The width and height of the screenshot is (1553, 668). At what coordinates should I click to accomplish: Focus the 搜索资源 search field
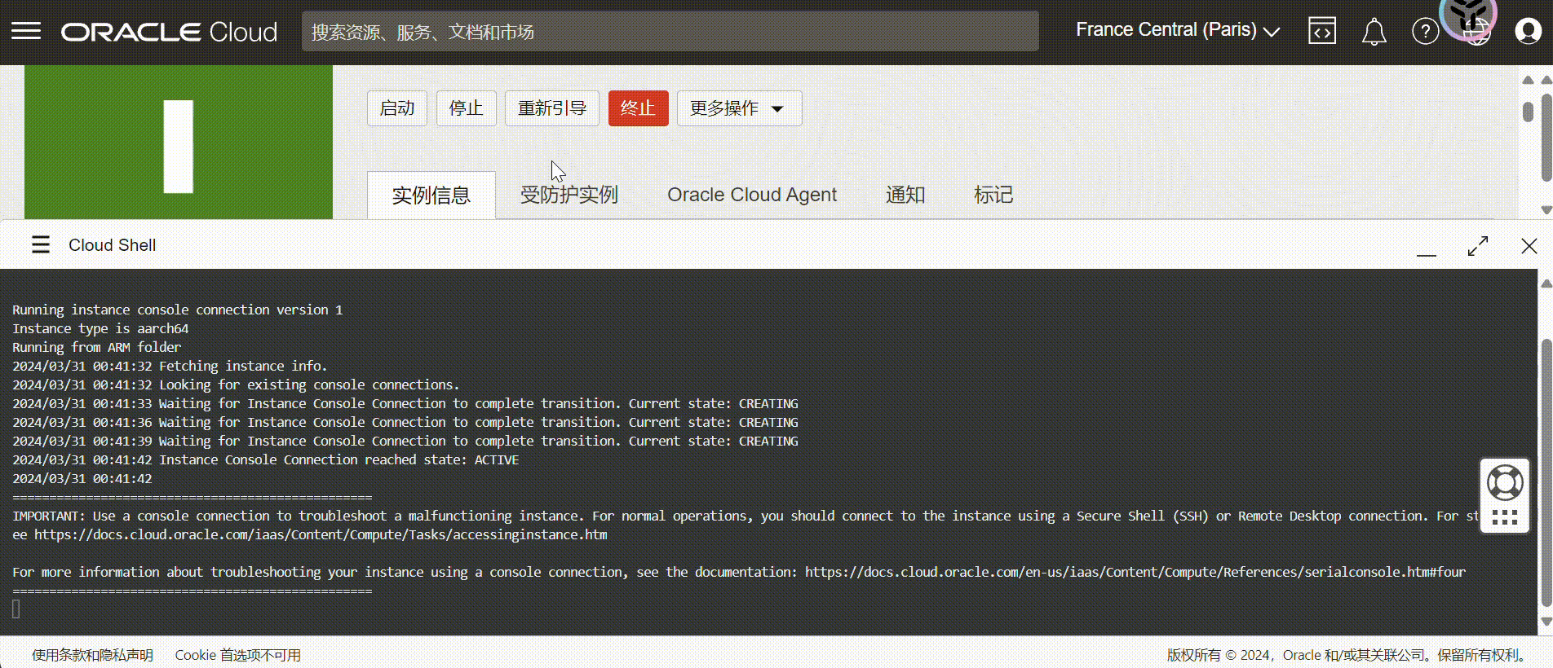(x=669, y=32)
